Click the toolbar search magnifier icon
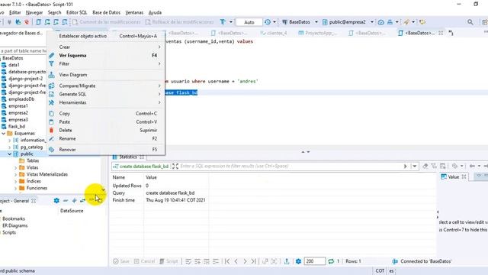Image resolution: width=488 pixels, height=275 pixels. tap(470, 22)
